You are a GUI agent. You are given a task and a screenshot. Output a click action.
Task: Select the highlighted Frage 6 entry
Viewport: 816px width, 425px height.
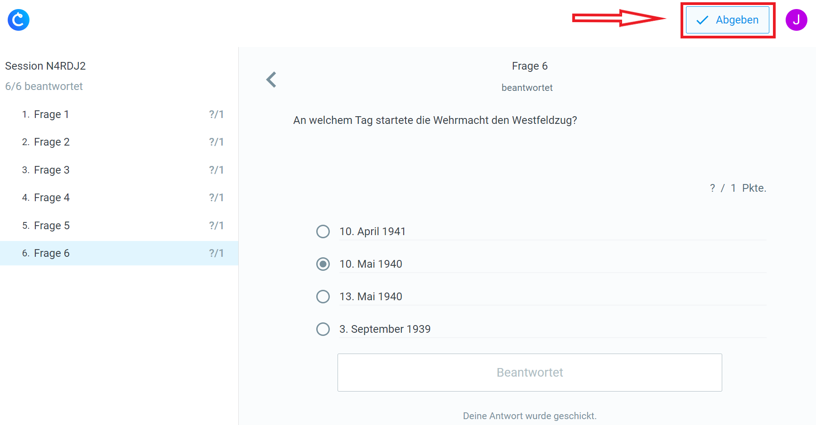(52, 253)
